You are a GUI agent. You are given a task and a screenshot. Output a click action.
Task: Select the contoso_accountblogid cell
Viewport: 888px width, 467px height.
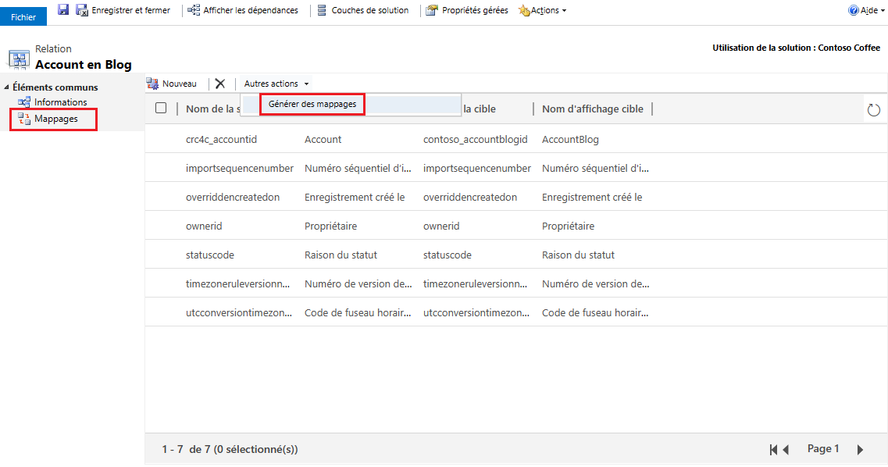tap(475, 140)
